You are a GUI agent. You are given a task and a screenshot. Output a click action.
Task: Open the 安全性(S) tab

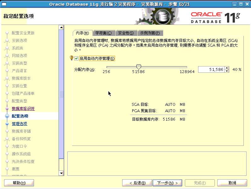point(126,33)
